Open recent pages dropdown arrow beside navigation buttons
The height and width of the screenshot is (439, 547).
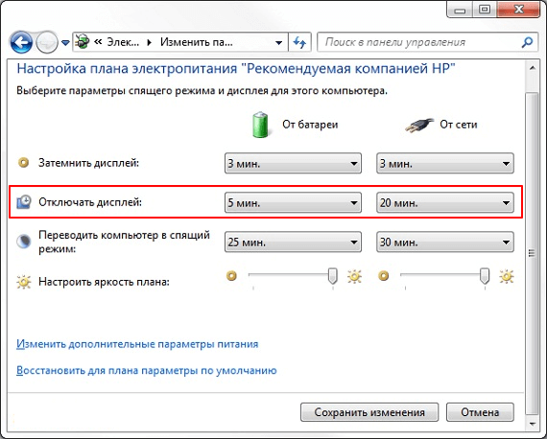click(65, 43)
